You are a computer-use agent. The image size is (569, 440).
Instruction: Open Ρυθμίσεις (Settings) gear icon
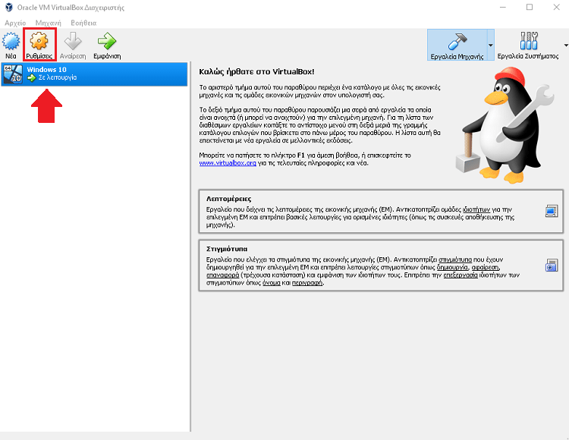pyautogui.click(x=39, y=41)
